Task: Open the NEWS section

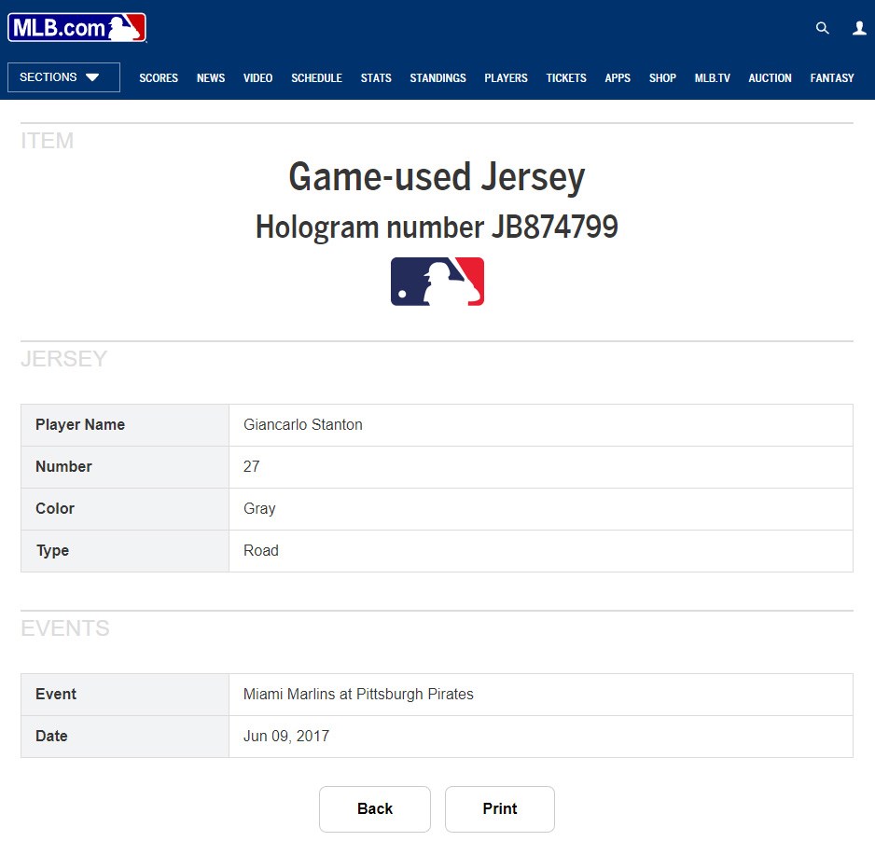Action: [211, 78]
